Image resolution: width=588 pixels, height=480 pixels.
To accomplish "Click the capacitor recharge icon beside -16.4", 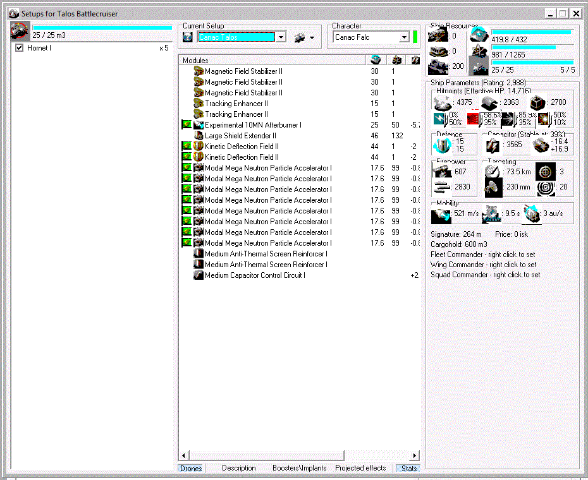I will [x=541, y=145].
